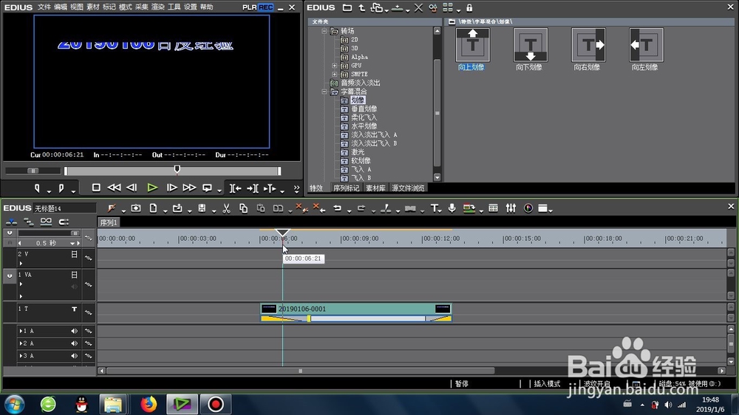Expand track 2 V in timeline

pyautogui.click(x=21, y=264)
